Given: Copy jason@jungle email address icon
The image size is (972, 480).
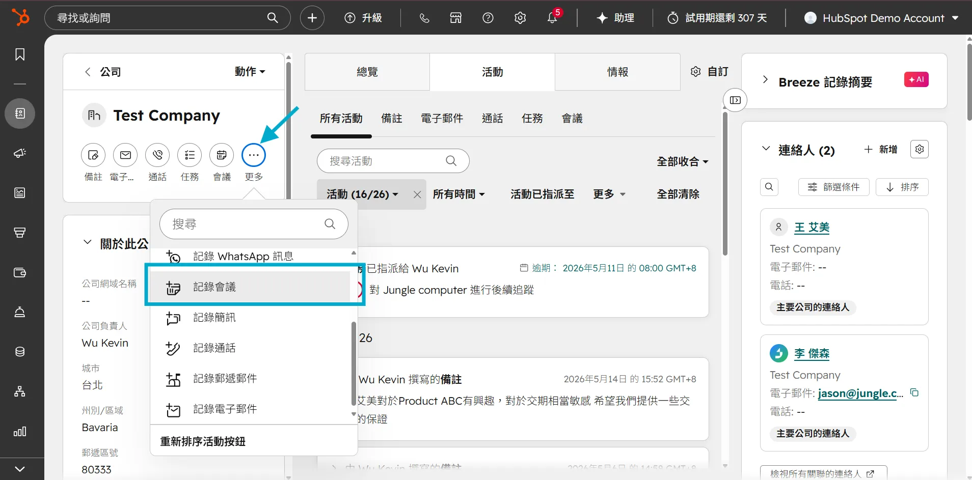Looking at the screenshot, I should click(914, 392).
